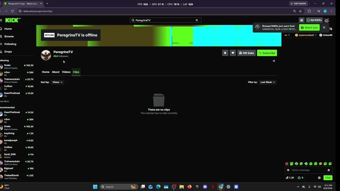Click the green Chat send button
Image resolution: width=340 pixels, height=191 pixels.
[328, 178]
